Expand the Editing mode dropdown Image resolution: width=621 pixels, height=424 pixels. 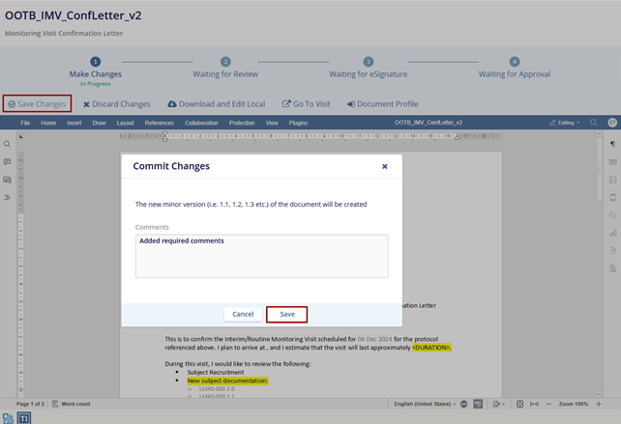565,123
